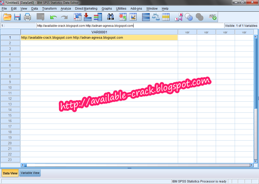The height and width of the screenshot is (184, 259).
Task: Open the Window menu
Action: tap(152, 9)
